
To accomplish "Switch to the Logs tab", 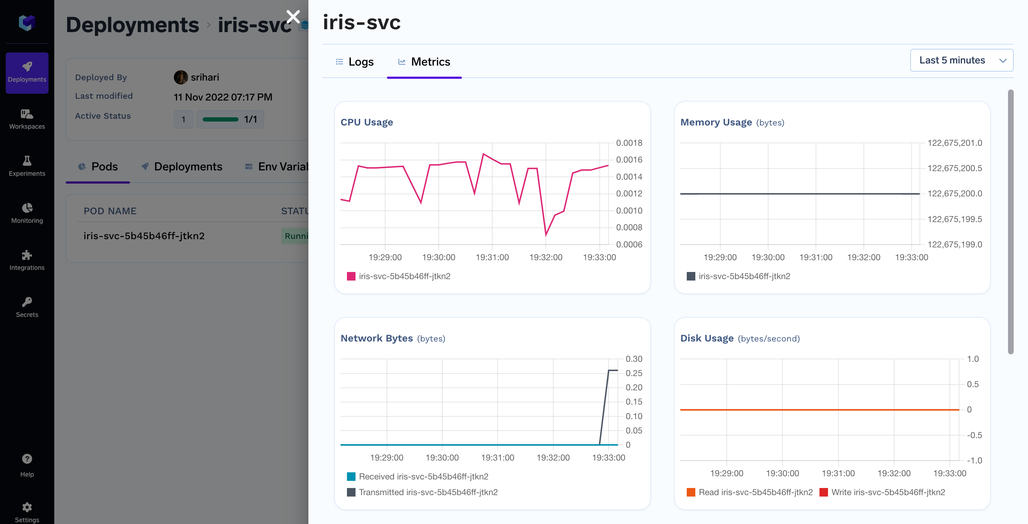I will coord(355,62).
